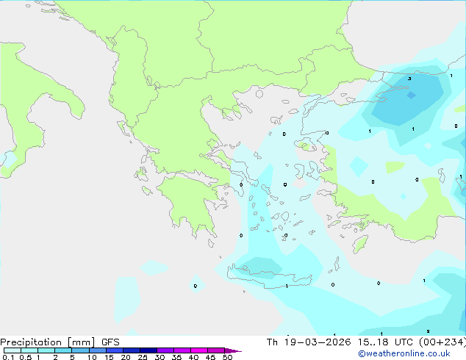This screenshot has height=360, width=466.
Task: Click the blue legend swatch starting at 10
Action: point(97,350)
